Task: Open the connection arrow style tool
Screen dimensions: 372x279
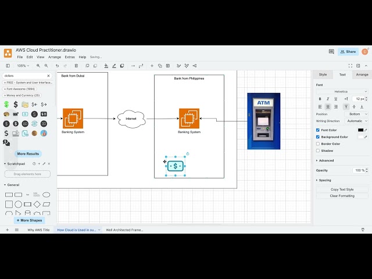Action: coord(133,66)
